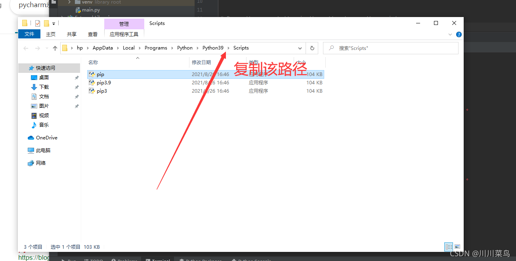Click Scripts at the end of the breadcrumb
The image size is (516, 261).
pyautogui.click(x=241, y=48)
